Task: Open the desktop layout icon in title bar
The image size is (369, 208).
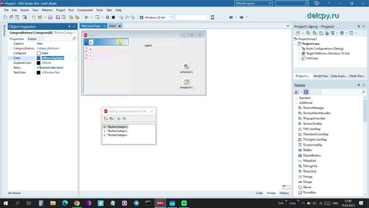Action: (x=317, y=3)
